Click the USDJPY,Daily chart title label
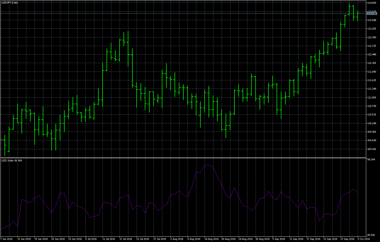 coord(10,3)
